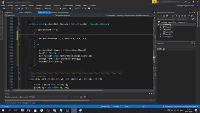
Task: Click the search magnifier in Solution Explorer
Action: (x=193, y=19)
